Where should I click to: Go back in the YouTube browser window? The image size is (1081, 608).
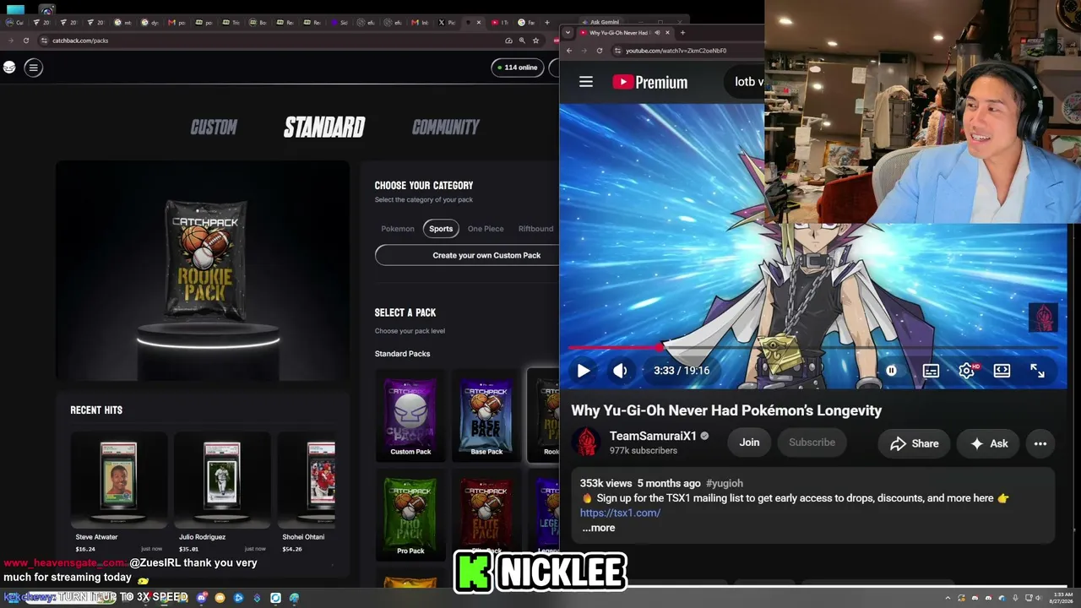point(569,51)
